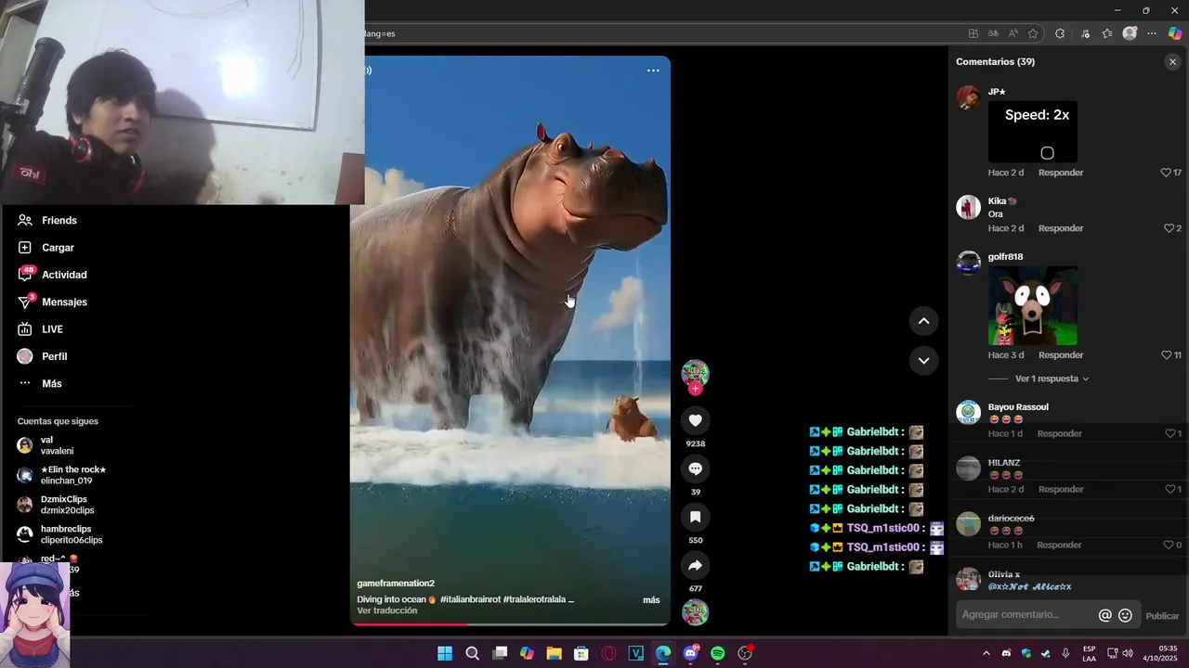Go to the next video with down arrow
This screenshot has height=668, width=1189.
923,360
